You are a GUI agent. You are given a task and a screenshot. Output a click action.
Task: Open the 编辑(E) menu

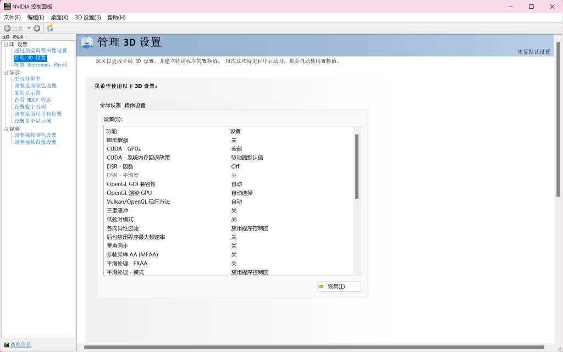36,18
